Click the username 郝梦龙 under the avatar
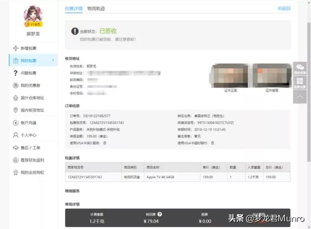Screen dimensions: 311x229 point(33,34)
